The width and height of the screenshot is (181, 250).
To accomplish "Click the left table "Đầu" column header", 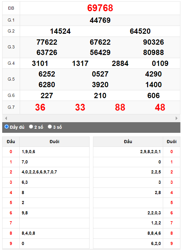I will click(11, 142).
